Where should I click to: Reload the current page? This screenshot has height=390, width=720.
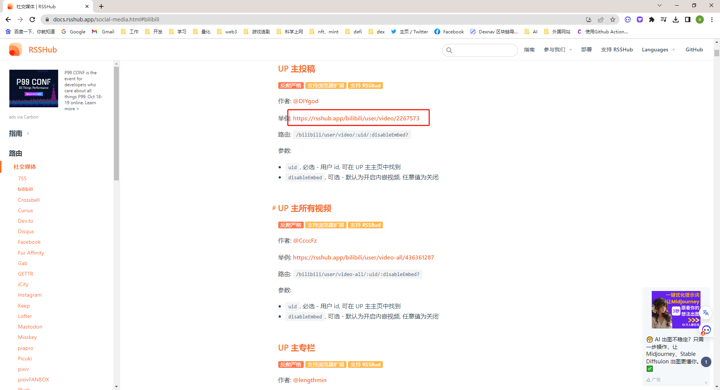(32, 19)
